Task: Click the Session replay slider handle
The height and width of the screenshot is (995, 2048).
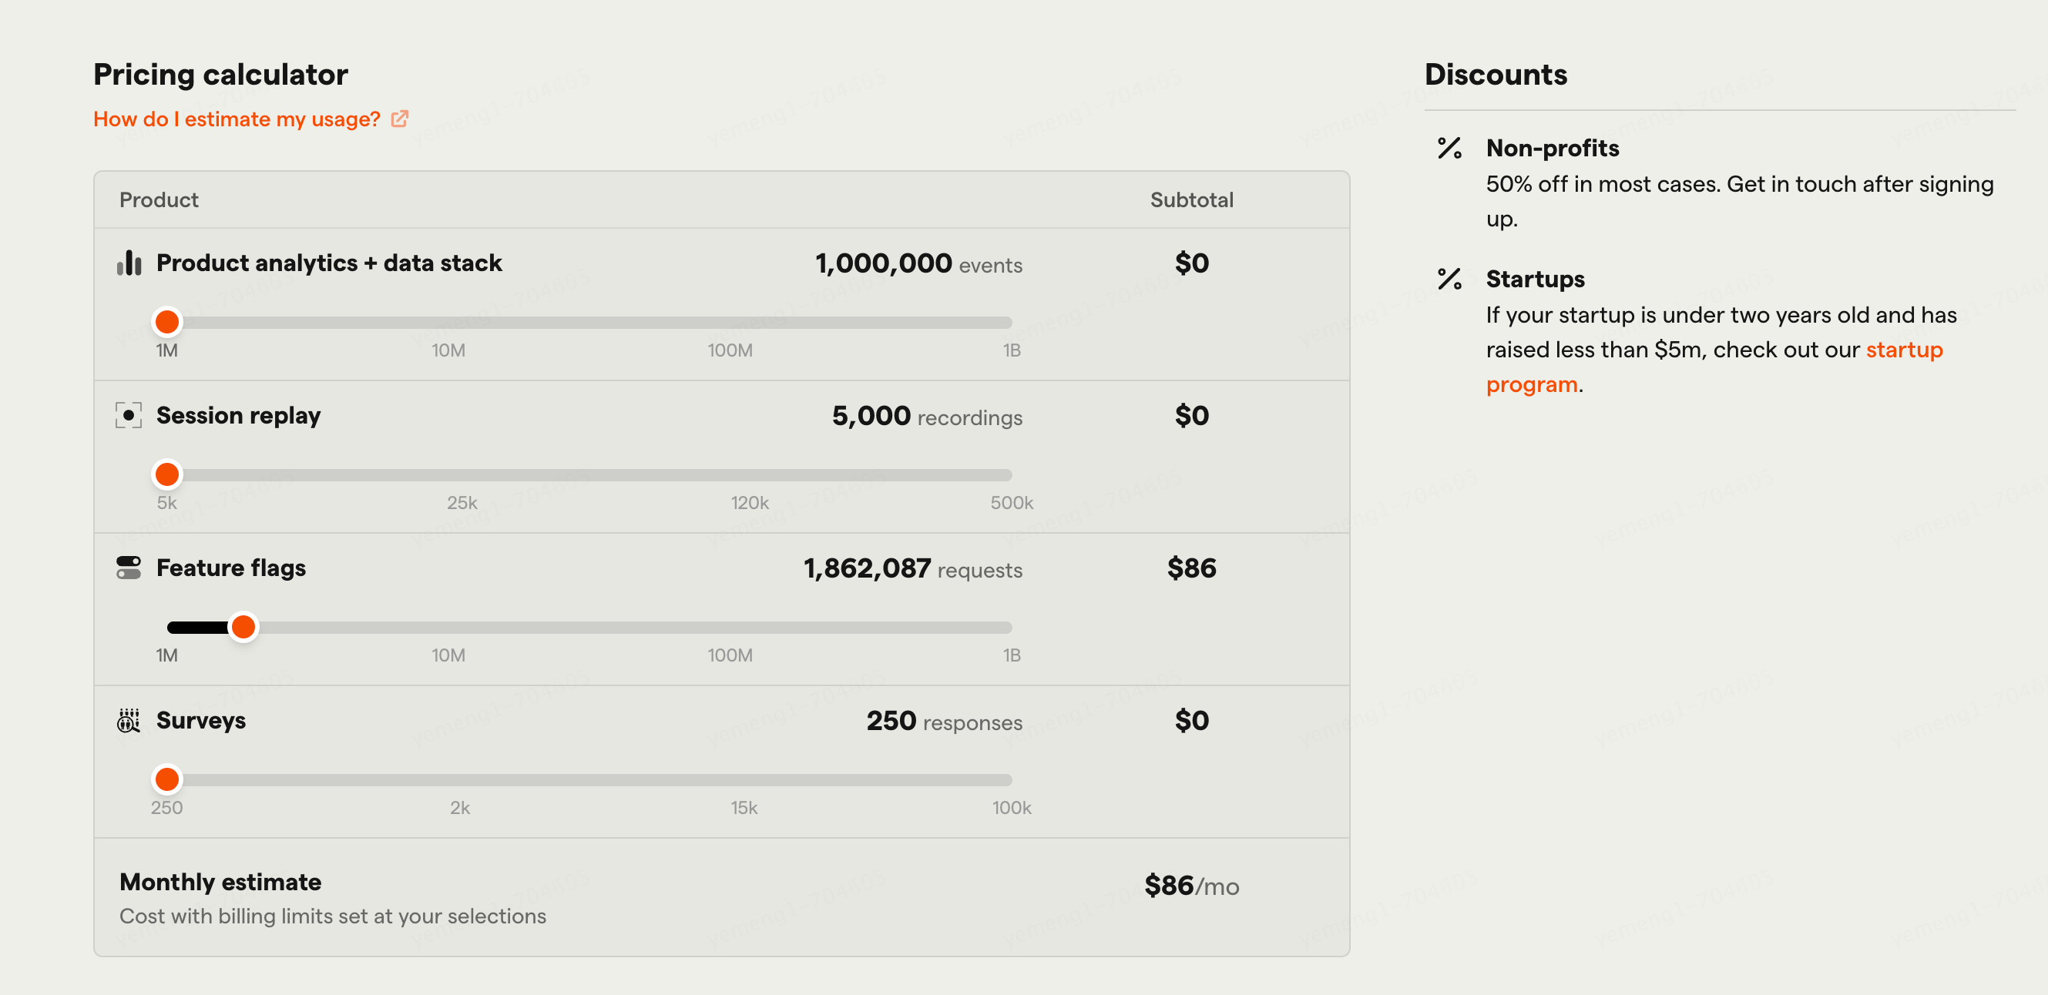Action: coord(167,474)
